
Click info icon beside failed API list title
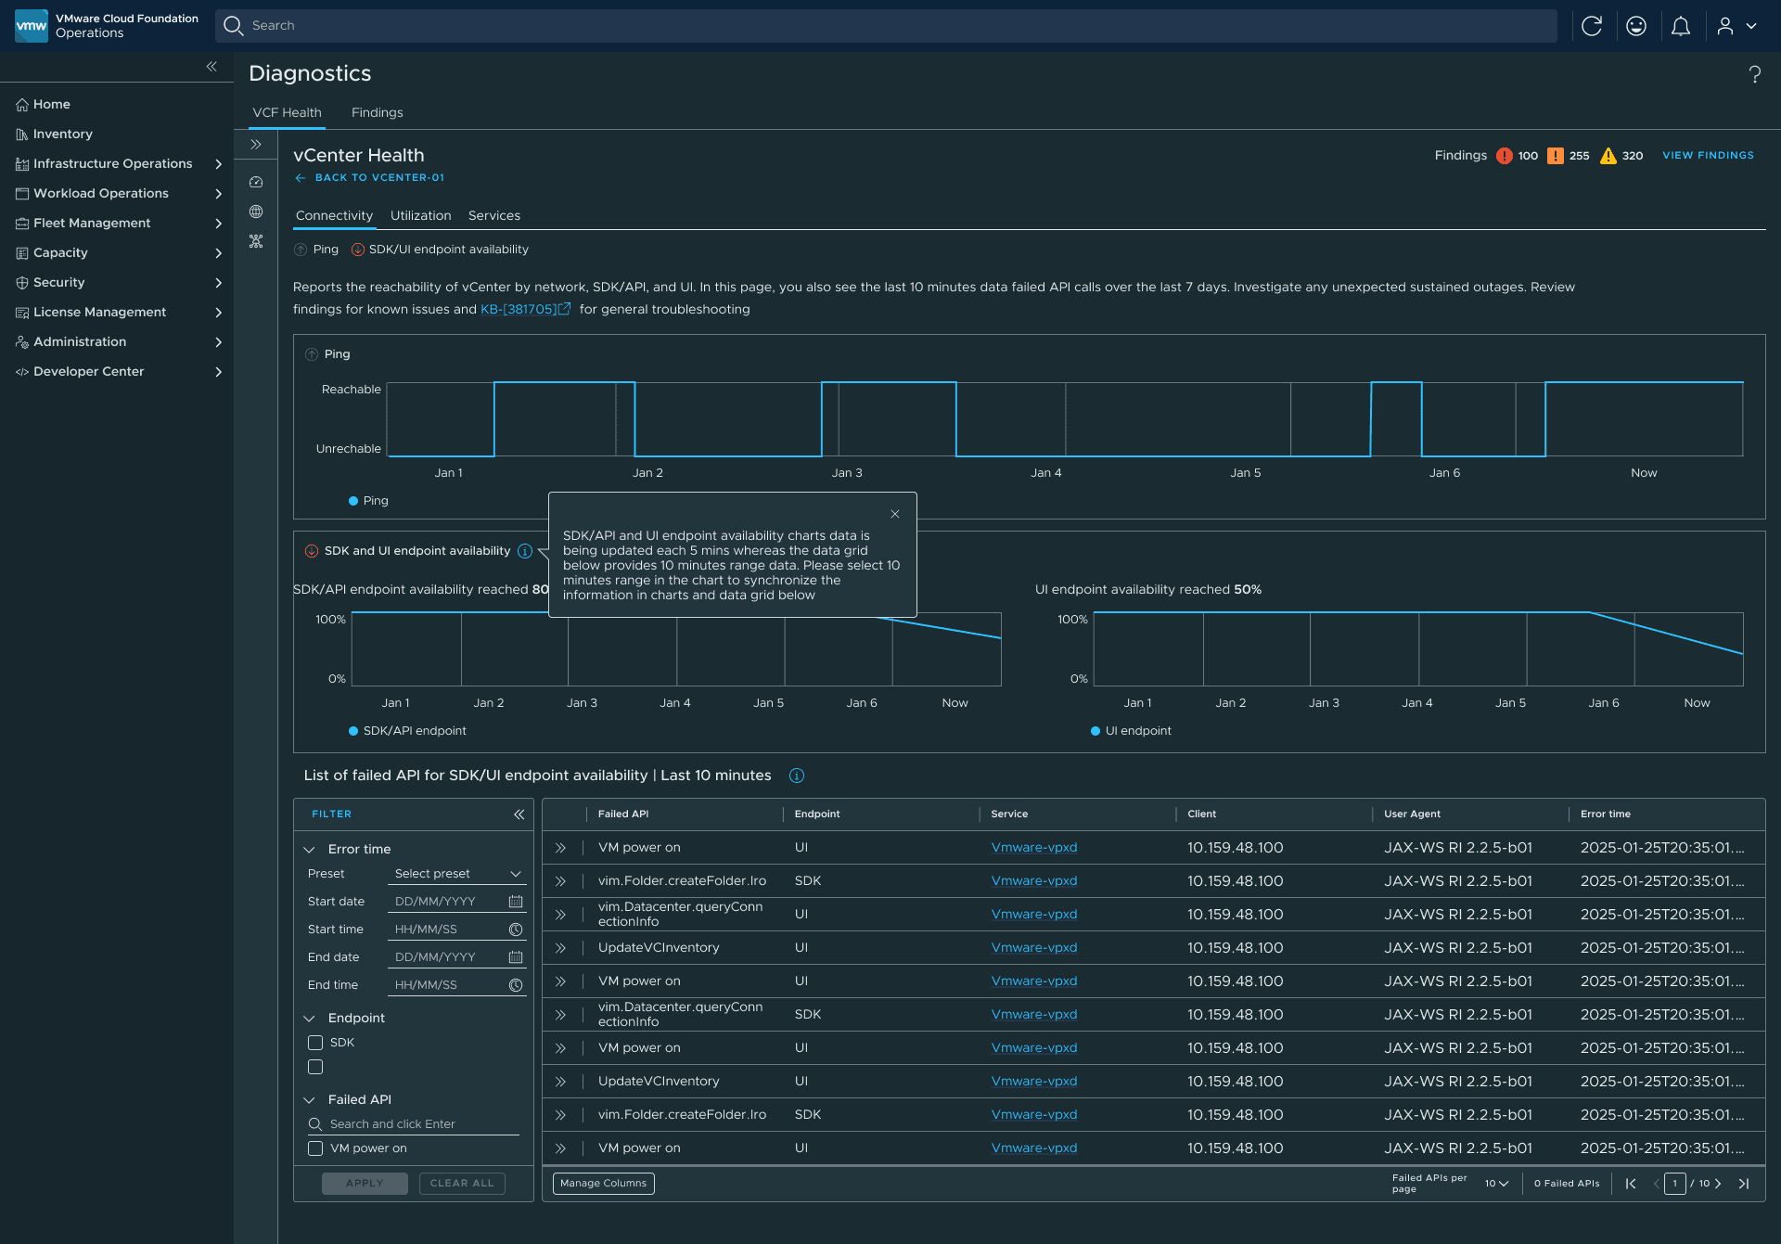click(797, 776)
